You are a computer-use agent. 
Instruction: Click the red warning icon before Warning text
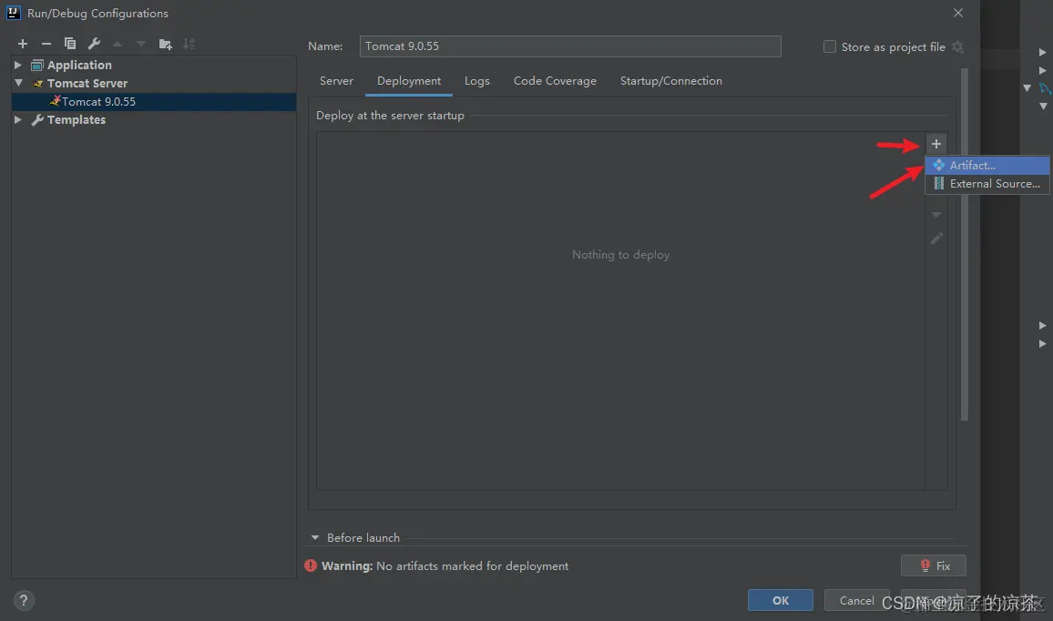pos(311,566)
